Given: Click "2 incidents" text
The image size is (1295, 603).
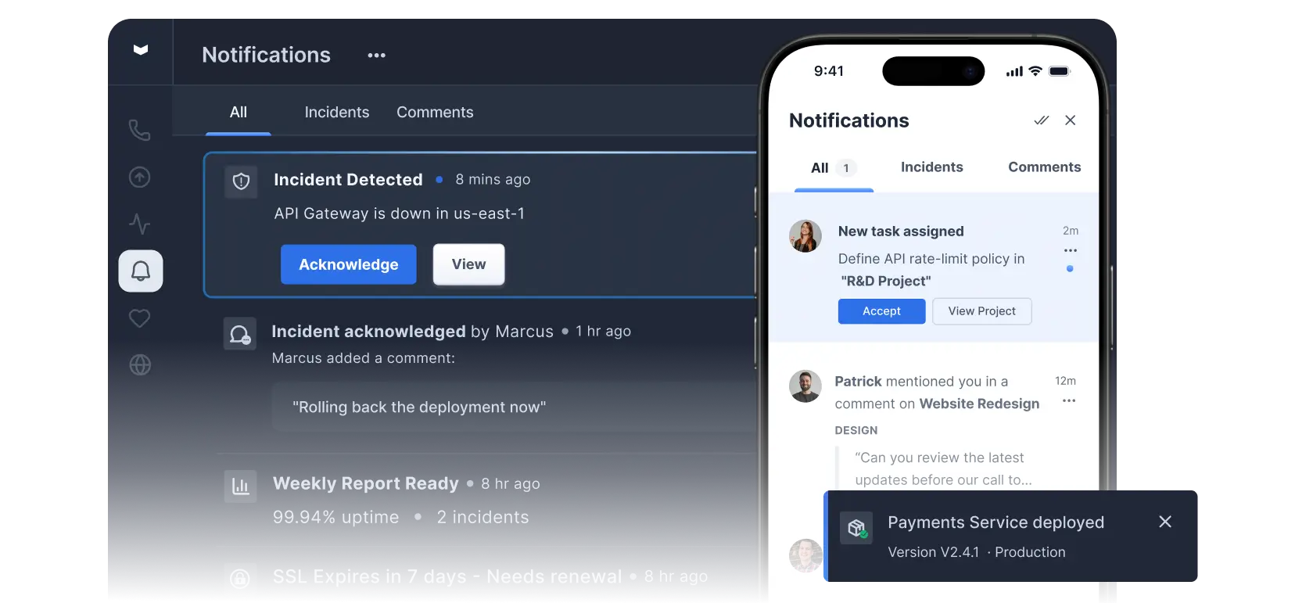Looking at the screenshot, I should 482,518.
